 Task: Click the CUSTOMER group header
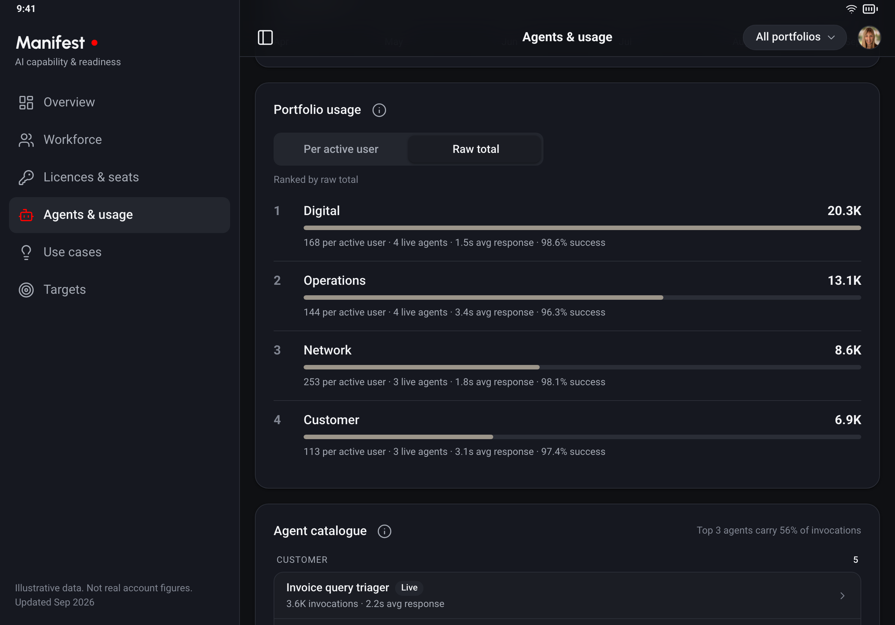point(302,559)
